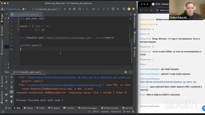Open the Bookmarks tool window
Screen dimensions: 205x115
(x=2, y=97)
